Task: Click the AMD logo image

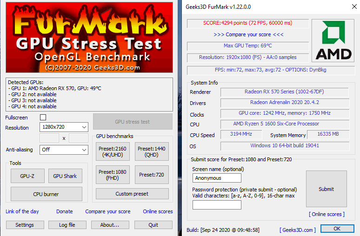Action: click(333, 40)
